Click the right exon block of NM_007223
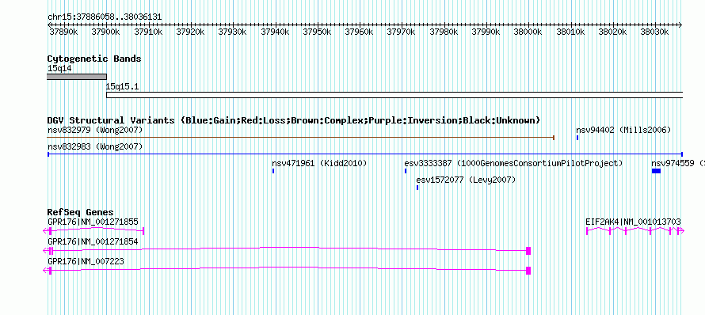705x315 pixels. point(528,271)
